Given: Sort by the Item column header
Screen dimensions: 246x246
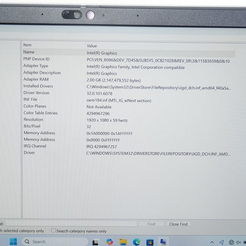Looking at the screenshot, I should tap(54, 45).
